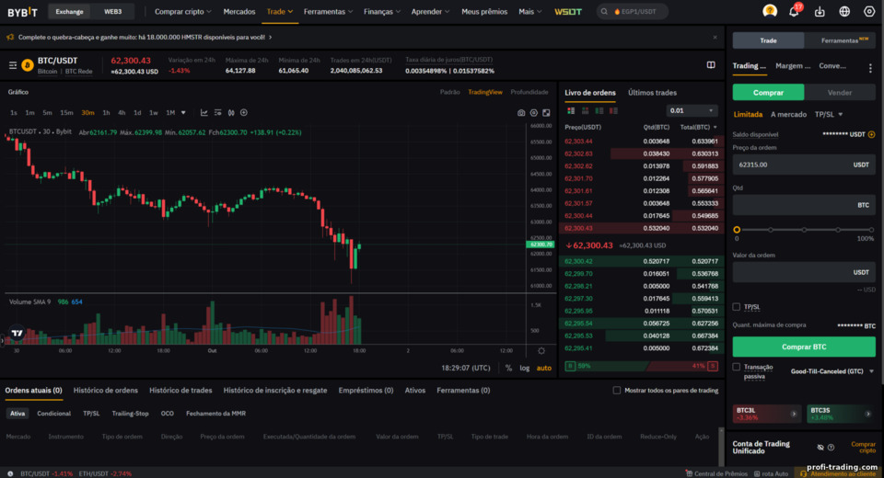Click the green Comprar BTC button
Screen dimensions: 884x478
(803, 347)
